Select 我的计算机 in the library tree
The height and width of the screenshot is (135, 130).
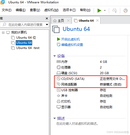coord(19,32)
